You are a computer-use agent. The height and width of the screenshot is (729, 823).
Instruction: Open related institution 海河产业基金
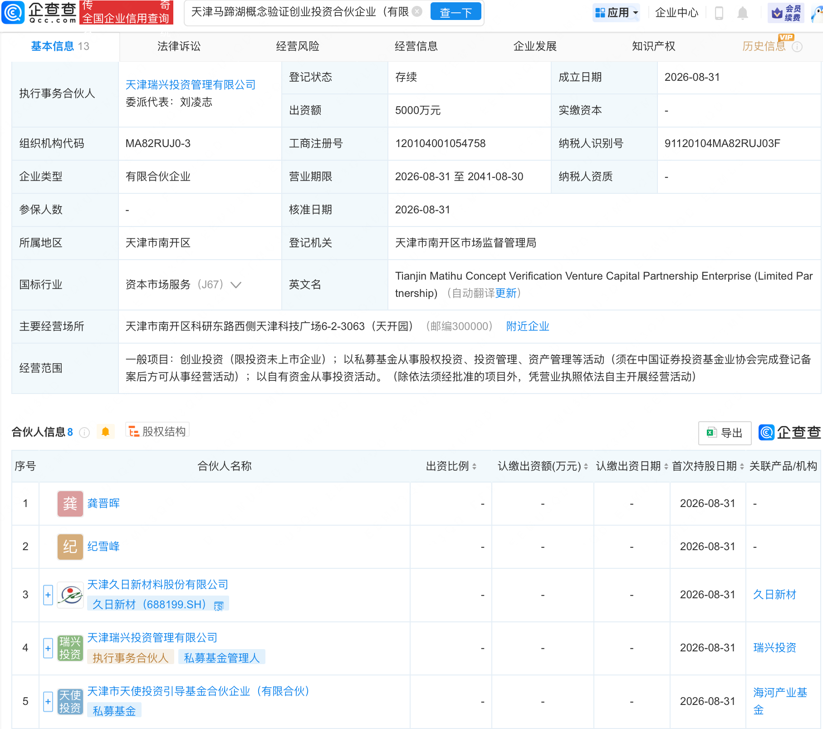(x=780, y=701)
